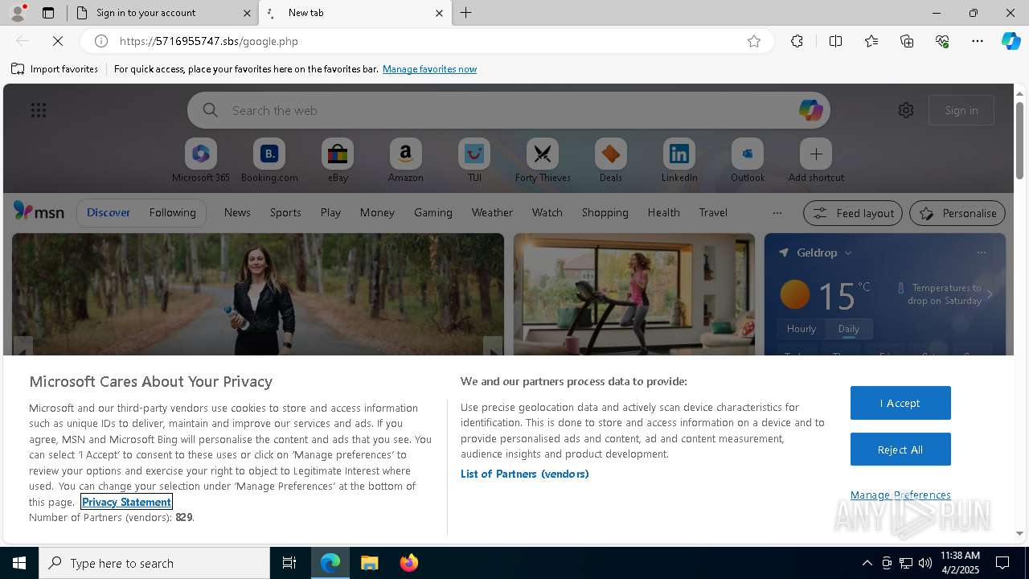
Task: Open page settings gear icon
Action: point(906,110)
